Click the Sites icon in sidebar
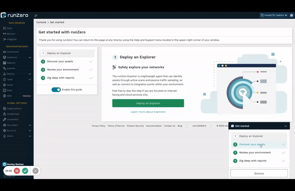Screen dimensions: 295x191 [4, 90]
